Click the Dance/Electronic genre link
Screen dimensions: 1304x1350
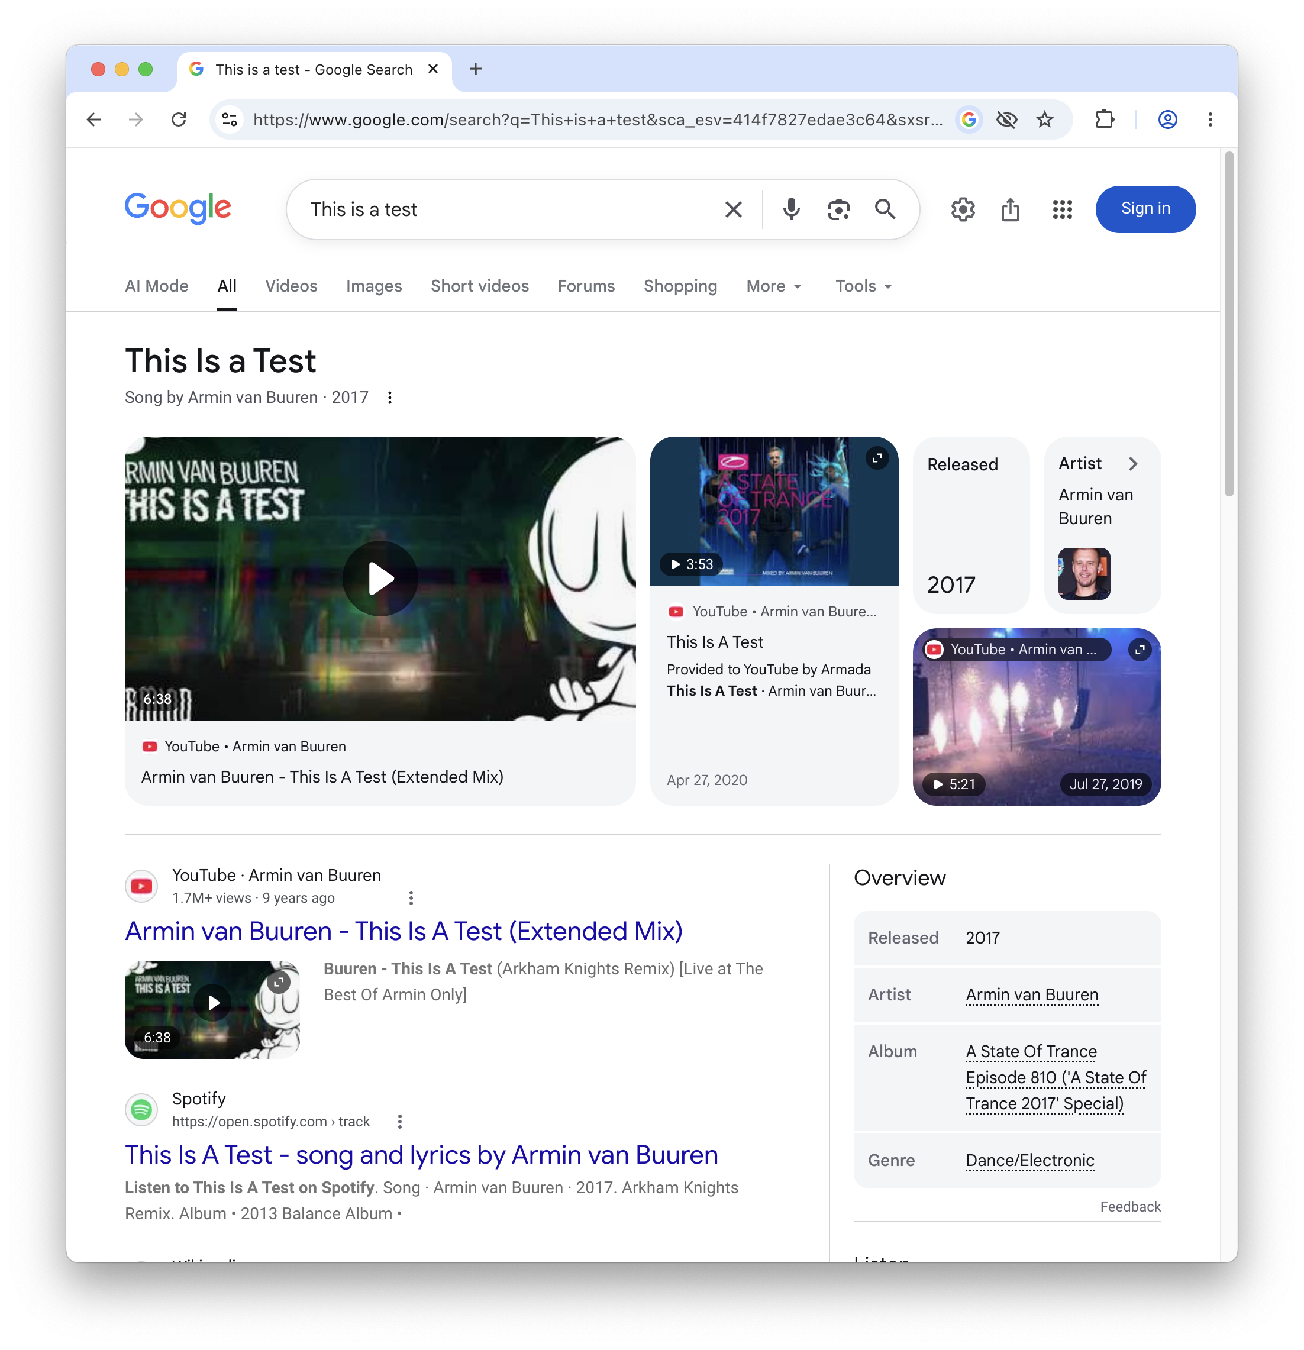(1030, 1160)
